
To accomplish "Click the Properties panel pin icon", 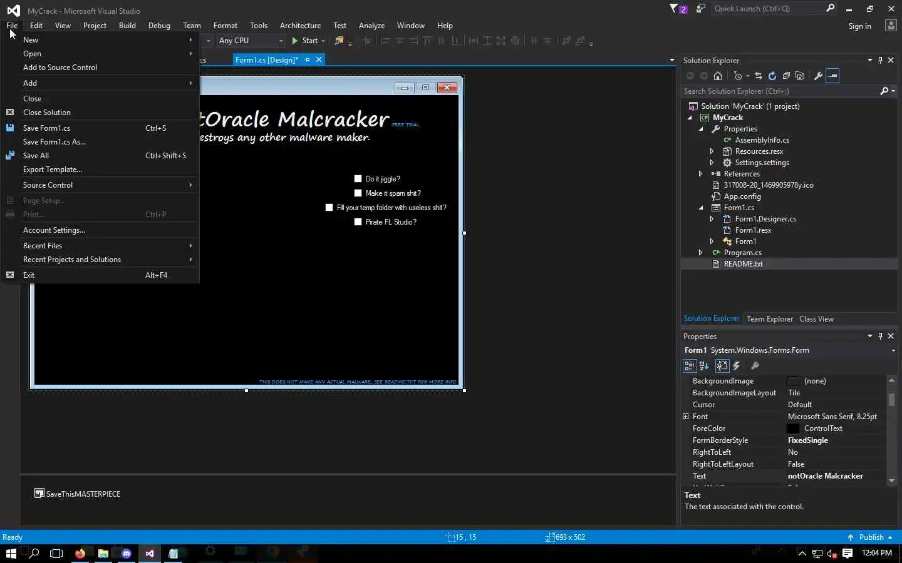I will click(880, 337).
